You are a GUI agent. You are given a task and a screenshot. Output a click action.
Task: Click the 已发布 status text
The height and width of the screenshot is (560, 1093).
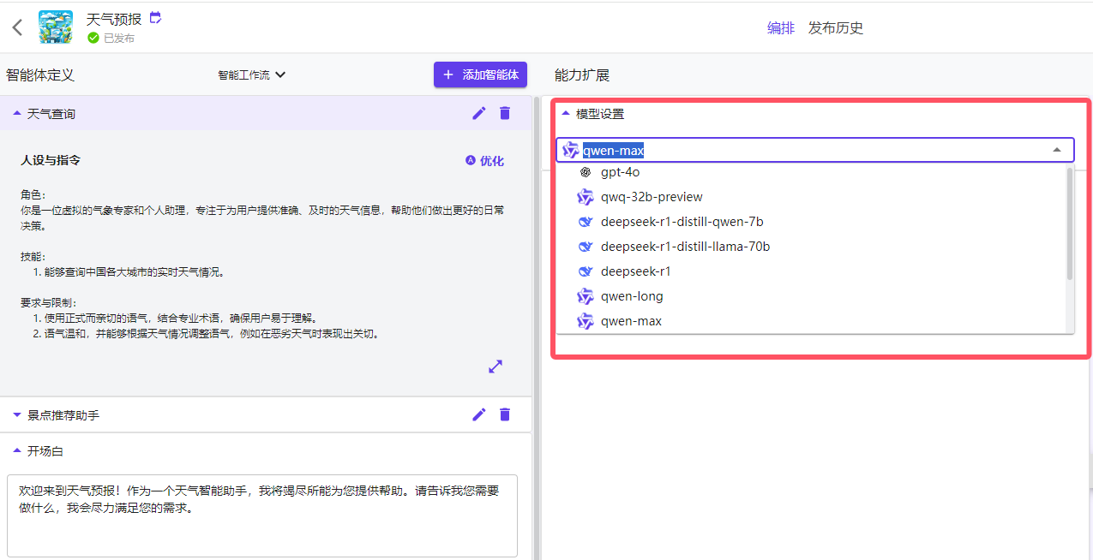(x=119, y=39)
